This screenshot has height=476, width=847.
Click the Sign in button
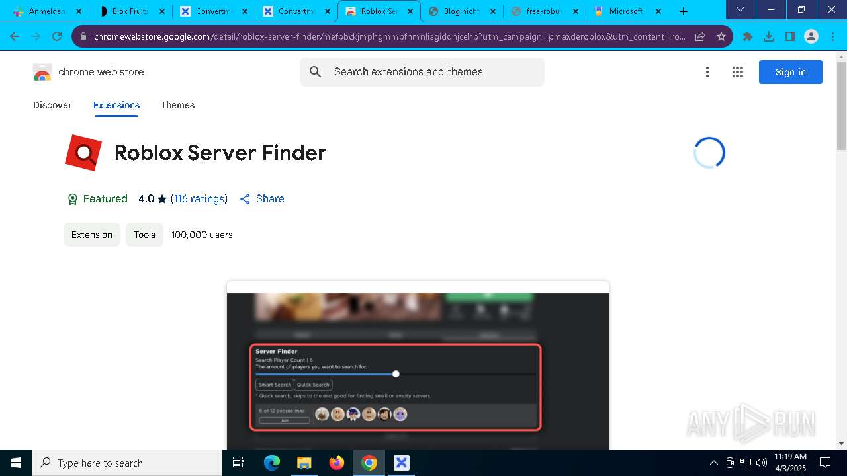point(791,72)
